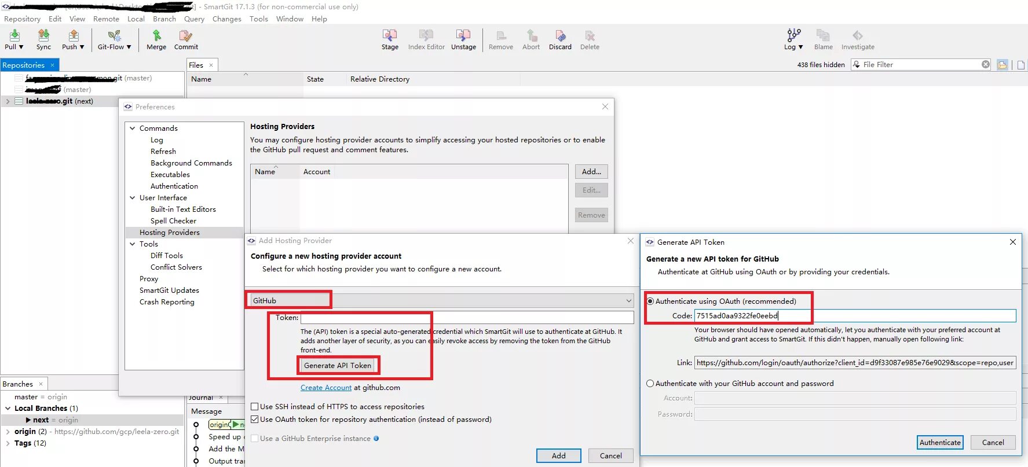
Task: Click the Sync toolbar icon
Action: pos(43,36)
